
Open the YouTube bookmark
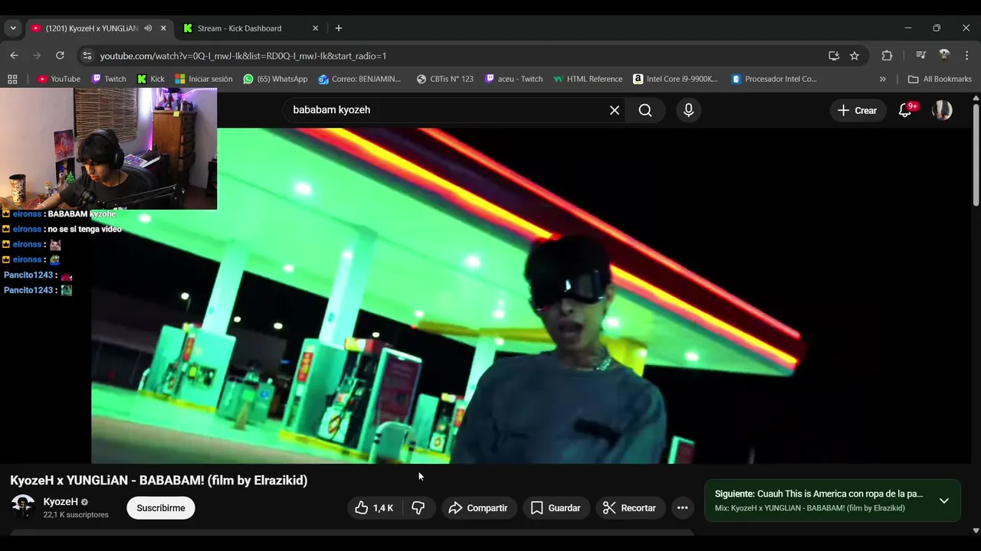(59, 79)
